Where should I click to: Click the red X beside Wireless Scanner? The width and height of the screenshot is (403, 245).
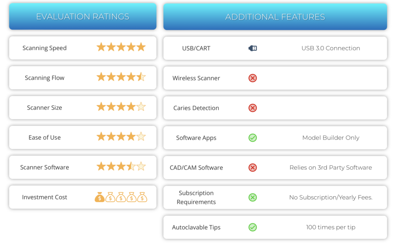click(253, 78)
